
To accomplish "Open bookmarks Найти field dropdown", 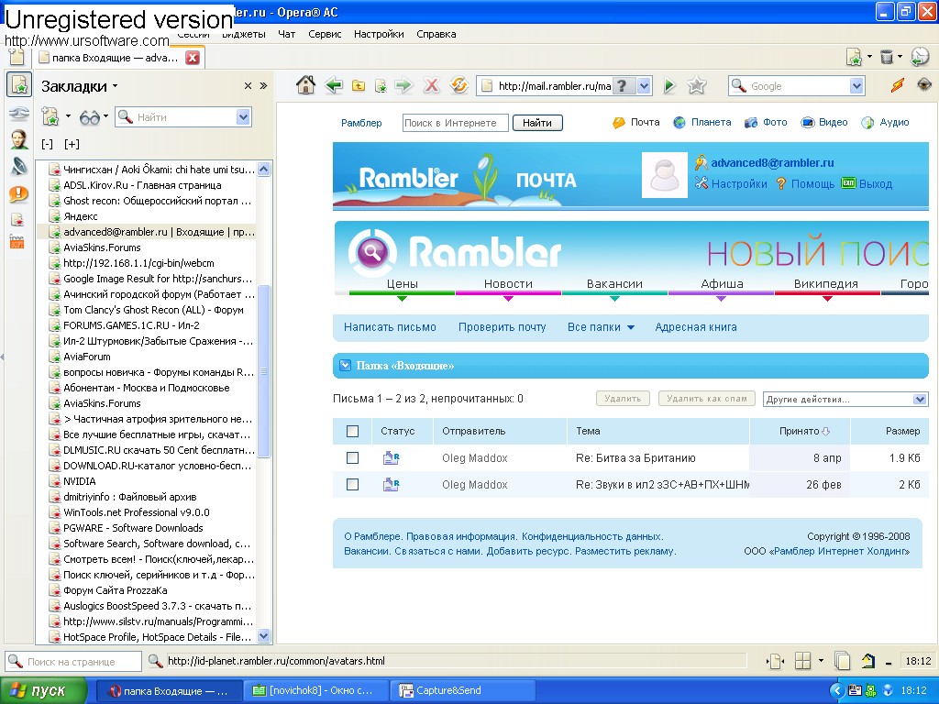I will (x=243, y=117).
